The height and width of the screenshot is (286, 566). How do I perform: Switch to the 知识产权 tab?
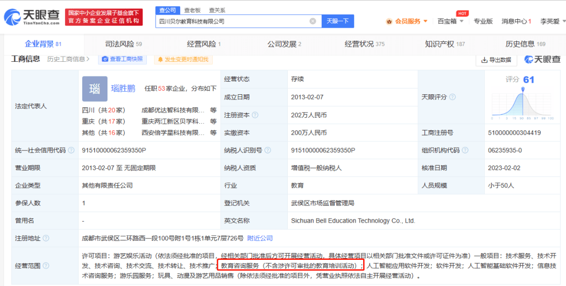point(445,45)
